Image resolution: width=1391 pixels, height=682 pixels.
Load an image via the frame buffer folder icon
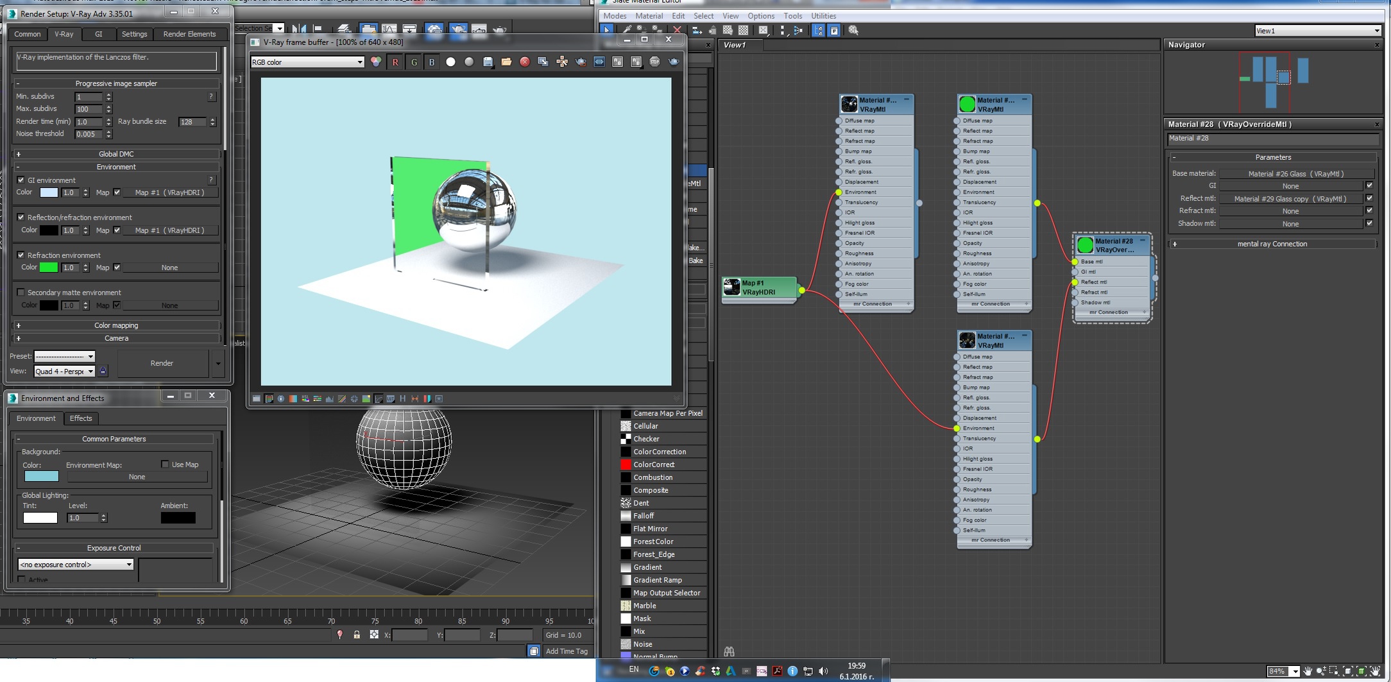pos(507,62)
